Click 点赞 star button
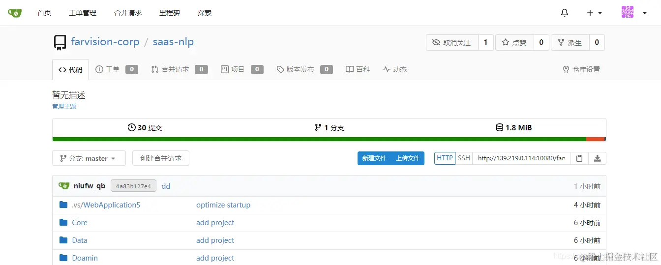This screenshot has height=265, width=661. click(x=514, y=42)
